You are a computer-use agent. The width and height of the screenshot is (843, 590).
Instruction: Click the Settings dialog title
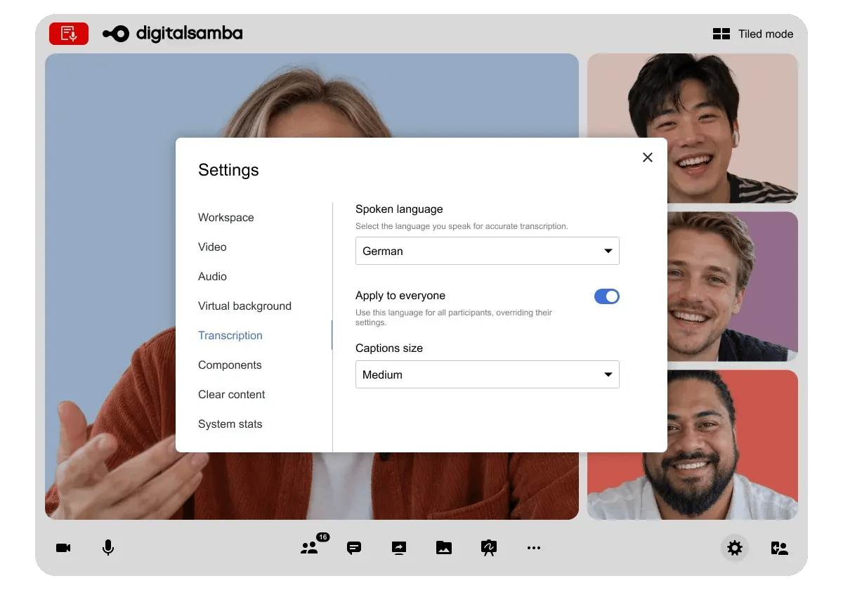coord(228,170)
